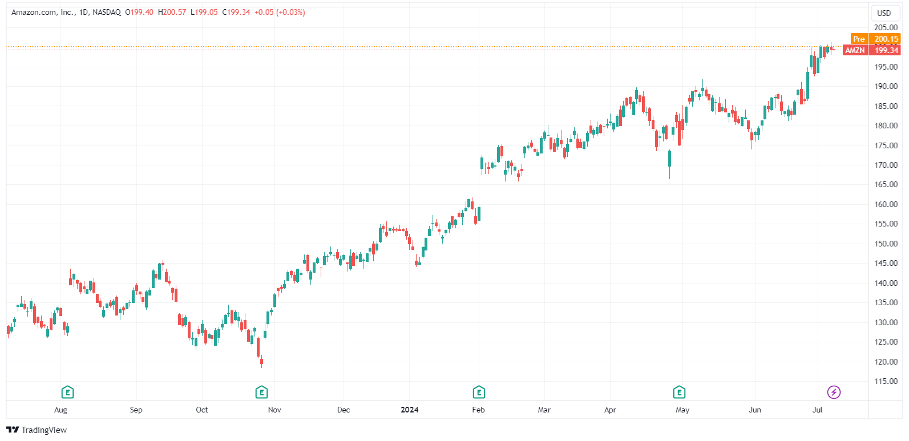Click the TradingView text link
The image size is (909, 441).
[44, 430]
